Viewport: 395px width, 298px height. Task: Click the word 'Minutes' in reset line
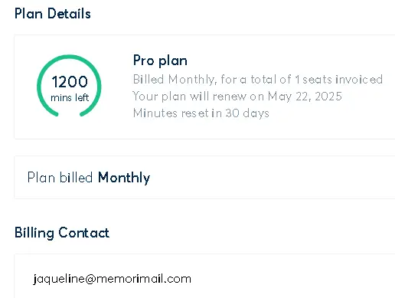click(x=155, y=113)
